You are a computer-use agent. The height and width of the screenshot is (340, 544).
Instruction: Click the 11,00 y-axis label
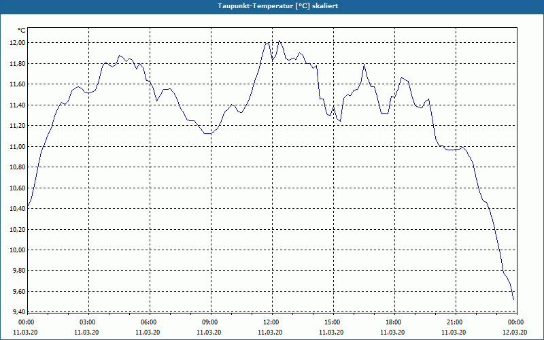(18, 146)
